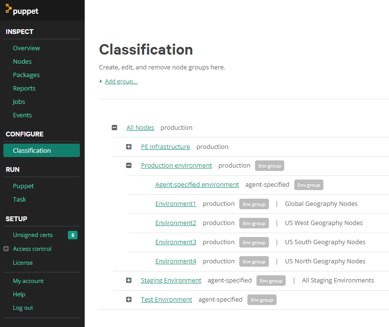
Task: Open the Environment4 node group
Action: [176, 261]
